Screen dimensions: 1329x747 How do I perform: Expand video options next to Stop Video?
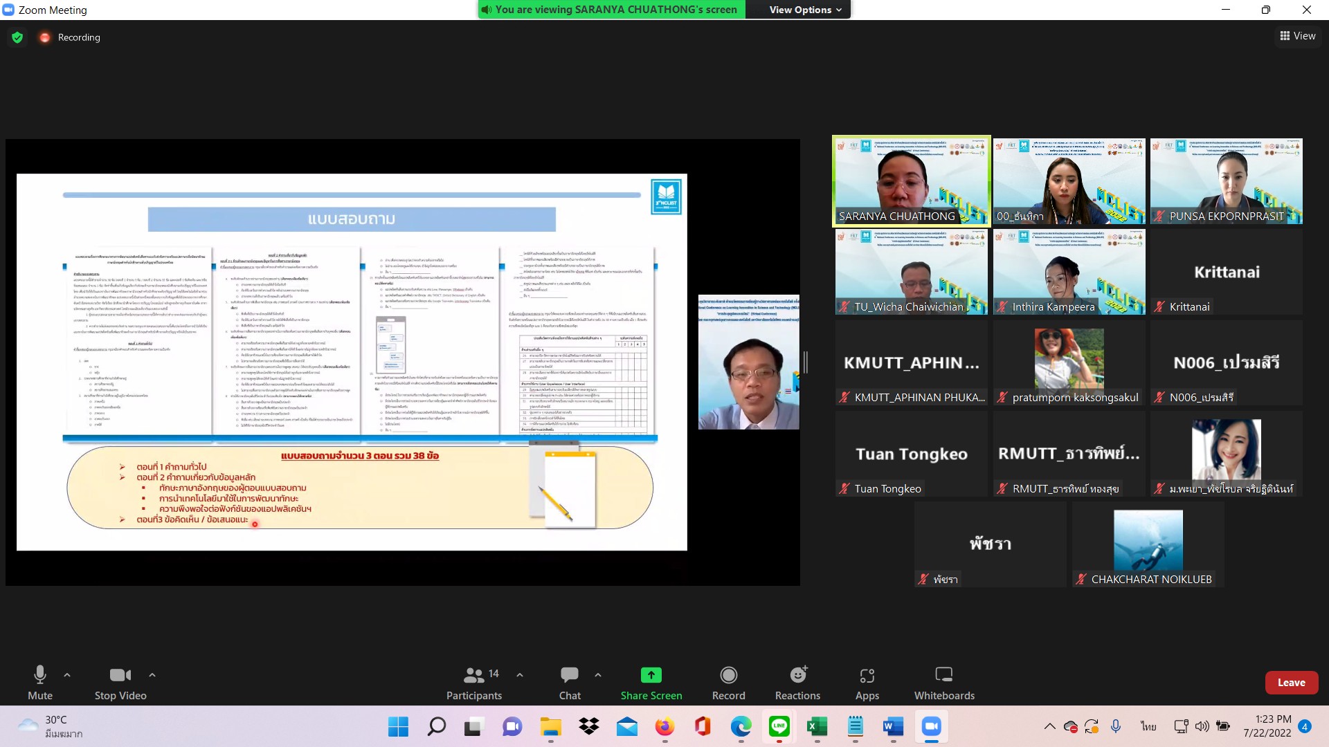152,674
